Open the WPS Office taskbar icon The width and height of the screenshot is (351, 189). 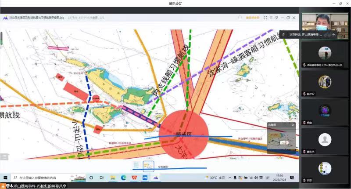[134, 178]
